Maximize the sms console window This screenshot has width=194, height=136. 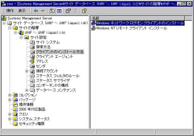coord(184,4)
